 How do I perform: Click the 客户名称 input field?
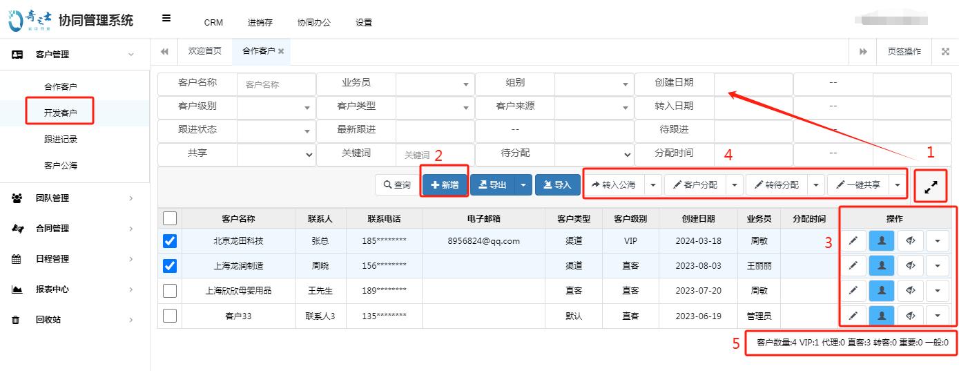pyautogui.click(x=276, y=84)
